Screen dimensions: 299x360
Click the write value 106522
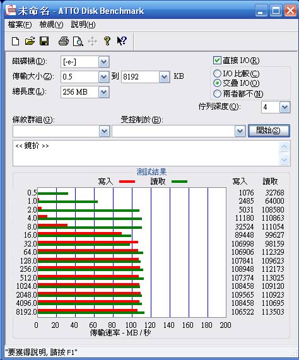tap(242, 312)
